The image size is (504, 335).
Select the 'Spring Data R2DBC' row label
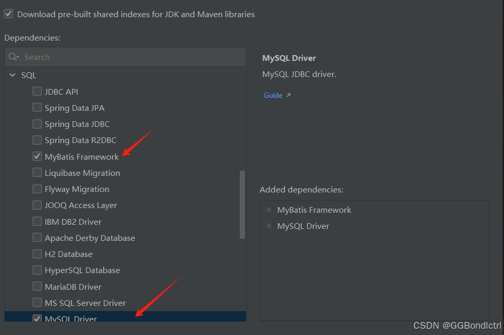pyautogui.click(x=80, y=140)
